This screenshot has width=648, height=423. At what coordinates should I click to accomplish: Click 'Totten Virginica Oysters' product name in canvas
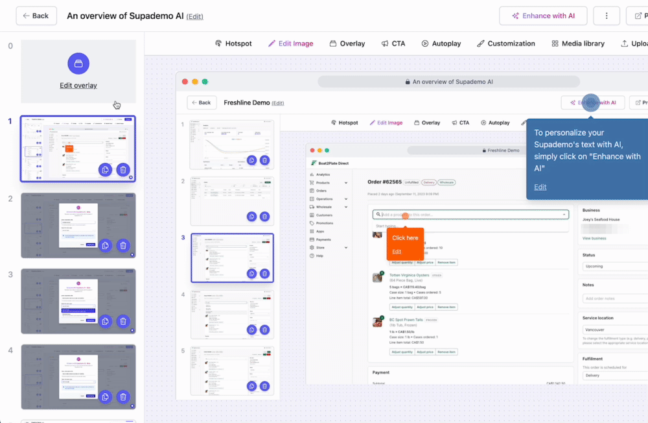[x=409, y=275]
